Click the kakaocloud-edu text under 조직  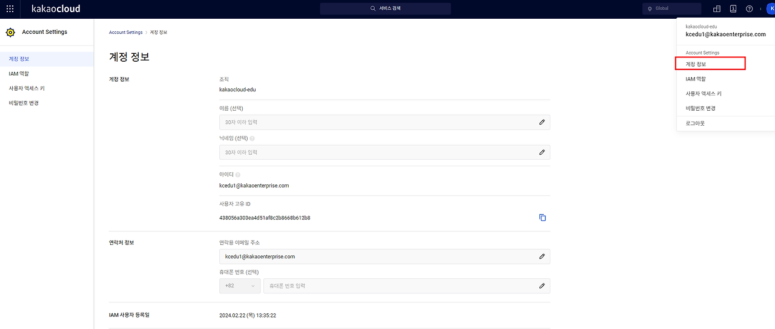click(237, 90)
